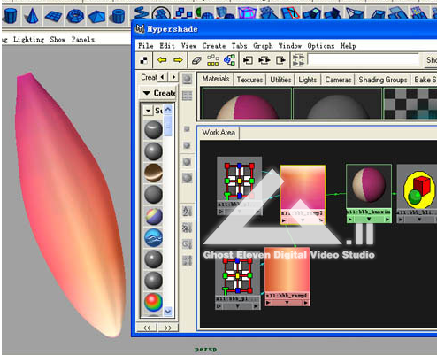Select the polygon cone shelf icon
Screen dimensions: 437x355
pos(32,16)
